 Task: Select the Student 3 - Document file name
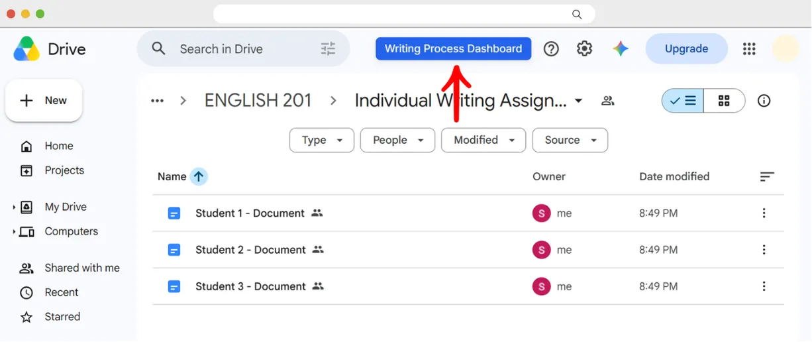[250, 286]
